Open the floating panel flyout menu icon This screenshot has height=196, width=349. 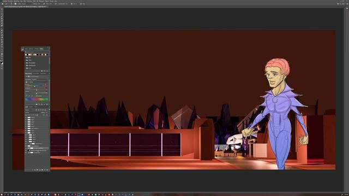point(49,48)
